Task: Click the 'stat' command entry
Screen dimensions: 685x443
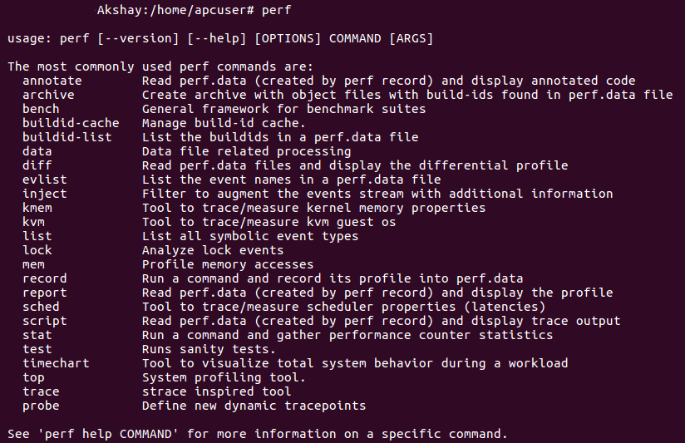Action: 37,335
